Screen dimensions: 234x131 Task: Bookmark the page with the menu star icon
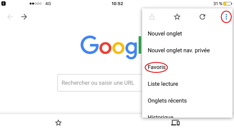pos(177,17)
